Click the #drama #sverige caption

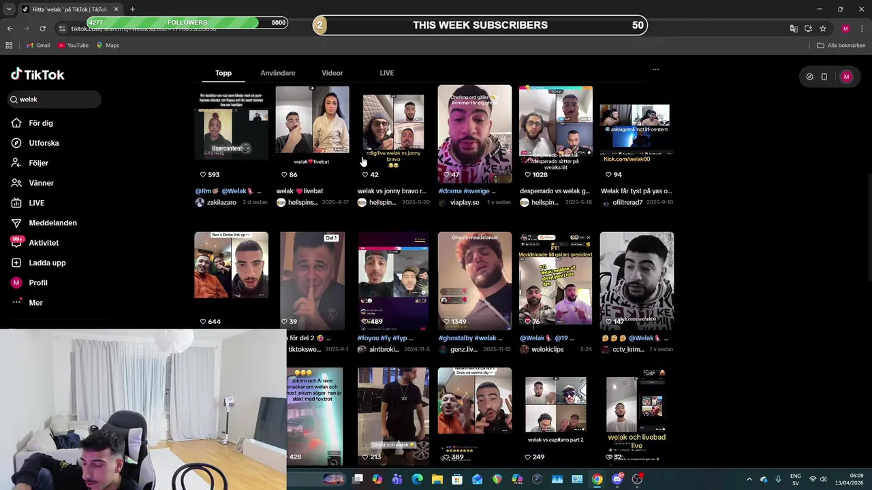point(467,191)
